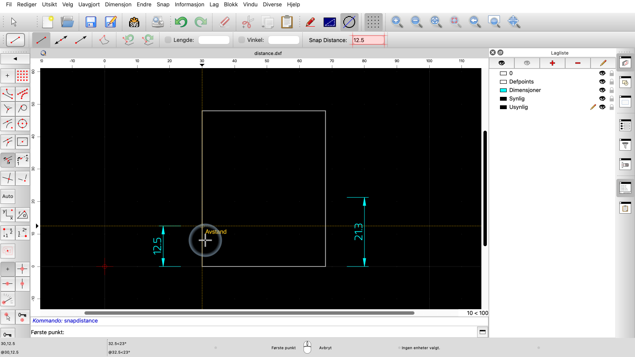The height and width of the screenshot is (357, 635).
Task: Select the scissors Cut icon
Action: (248, 22)
